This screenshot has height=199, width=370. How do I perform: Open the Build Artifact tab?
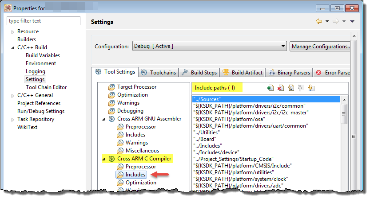(x=243, y=73)
